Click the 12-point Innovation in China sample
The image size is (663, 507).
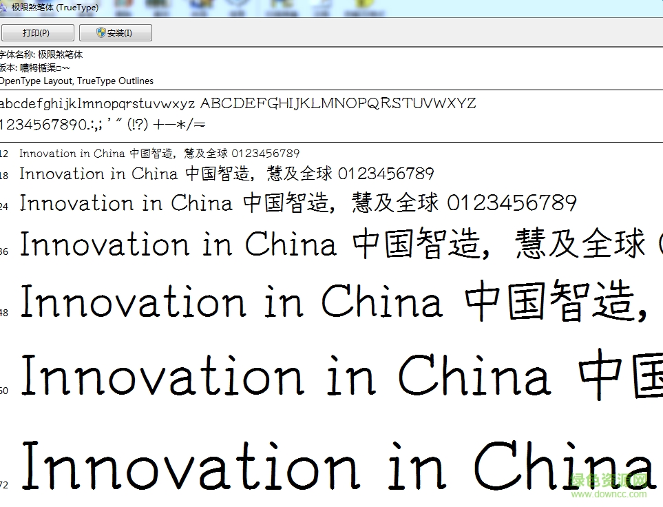pyautogui.click(x=160, y=153)
